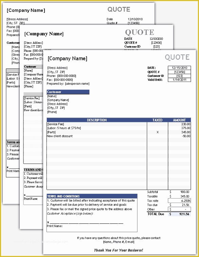Click blue TERMS AND CONDITIONS header on front sheet
The width and height of the screenshot is (199, 257).
[92, 196]
